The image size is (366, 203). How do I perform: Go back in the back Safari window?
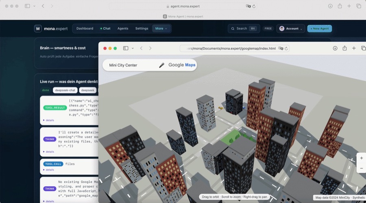pyautogui.click(x=43, y=6)
